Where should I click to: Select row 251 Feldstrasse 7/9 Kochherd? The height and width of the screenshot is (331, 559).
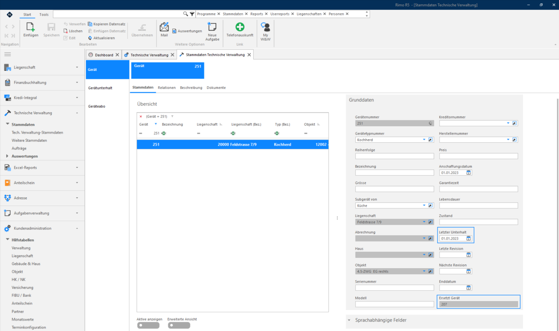click(x=232, y=145)
